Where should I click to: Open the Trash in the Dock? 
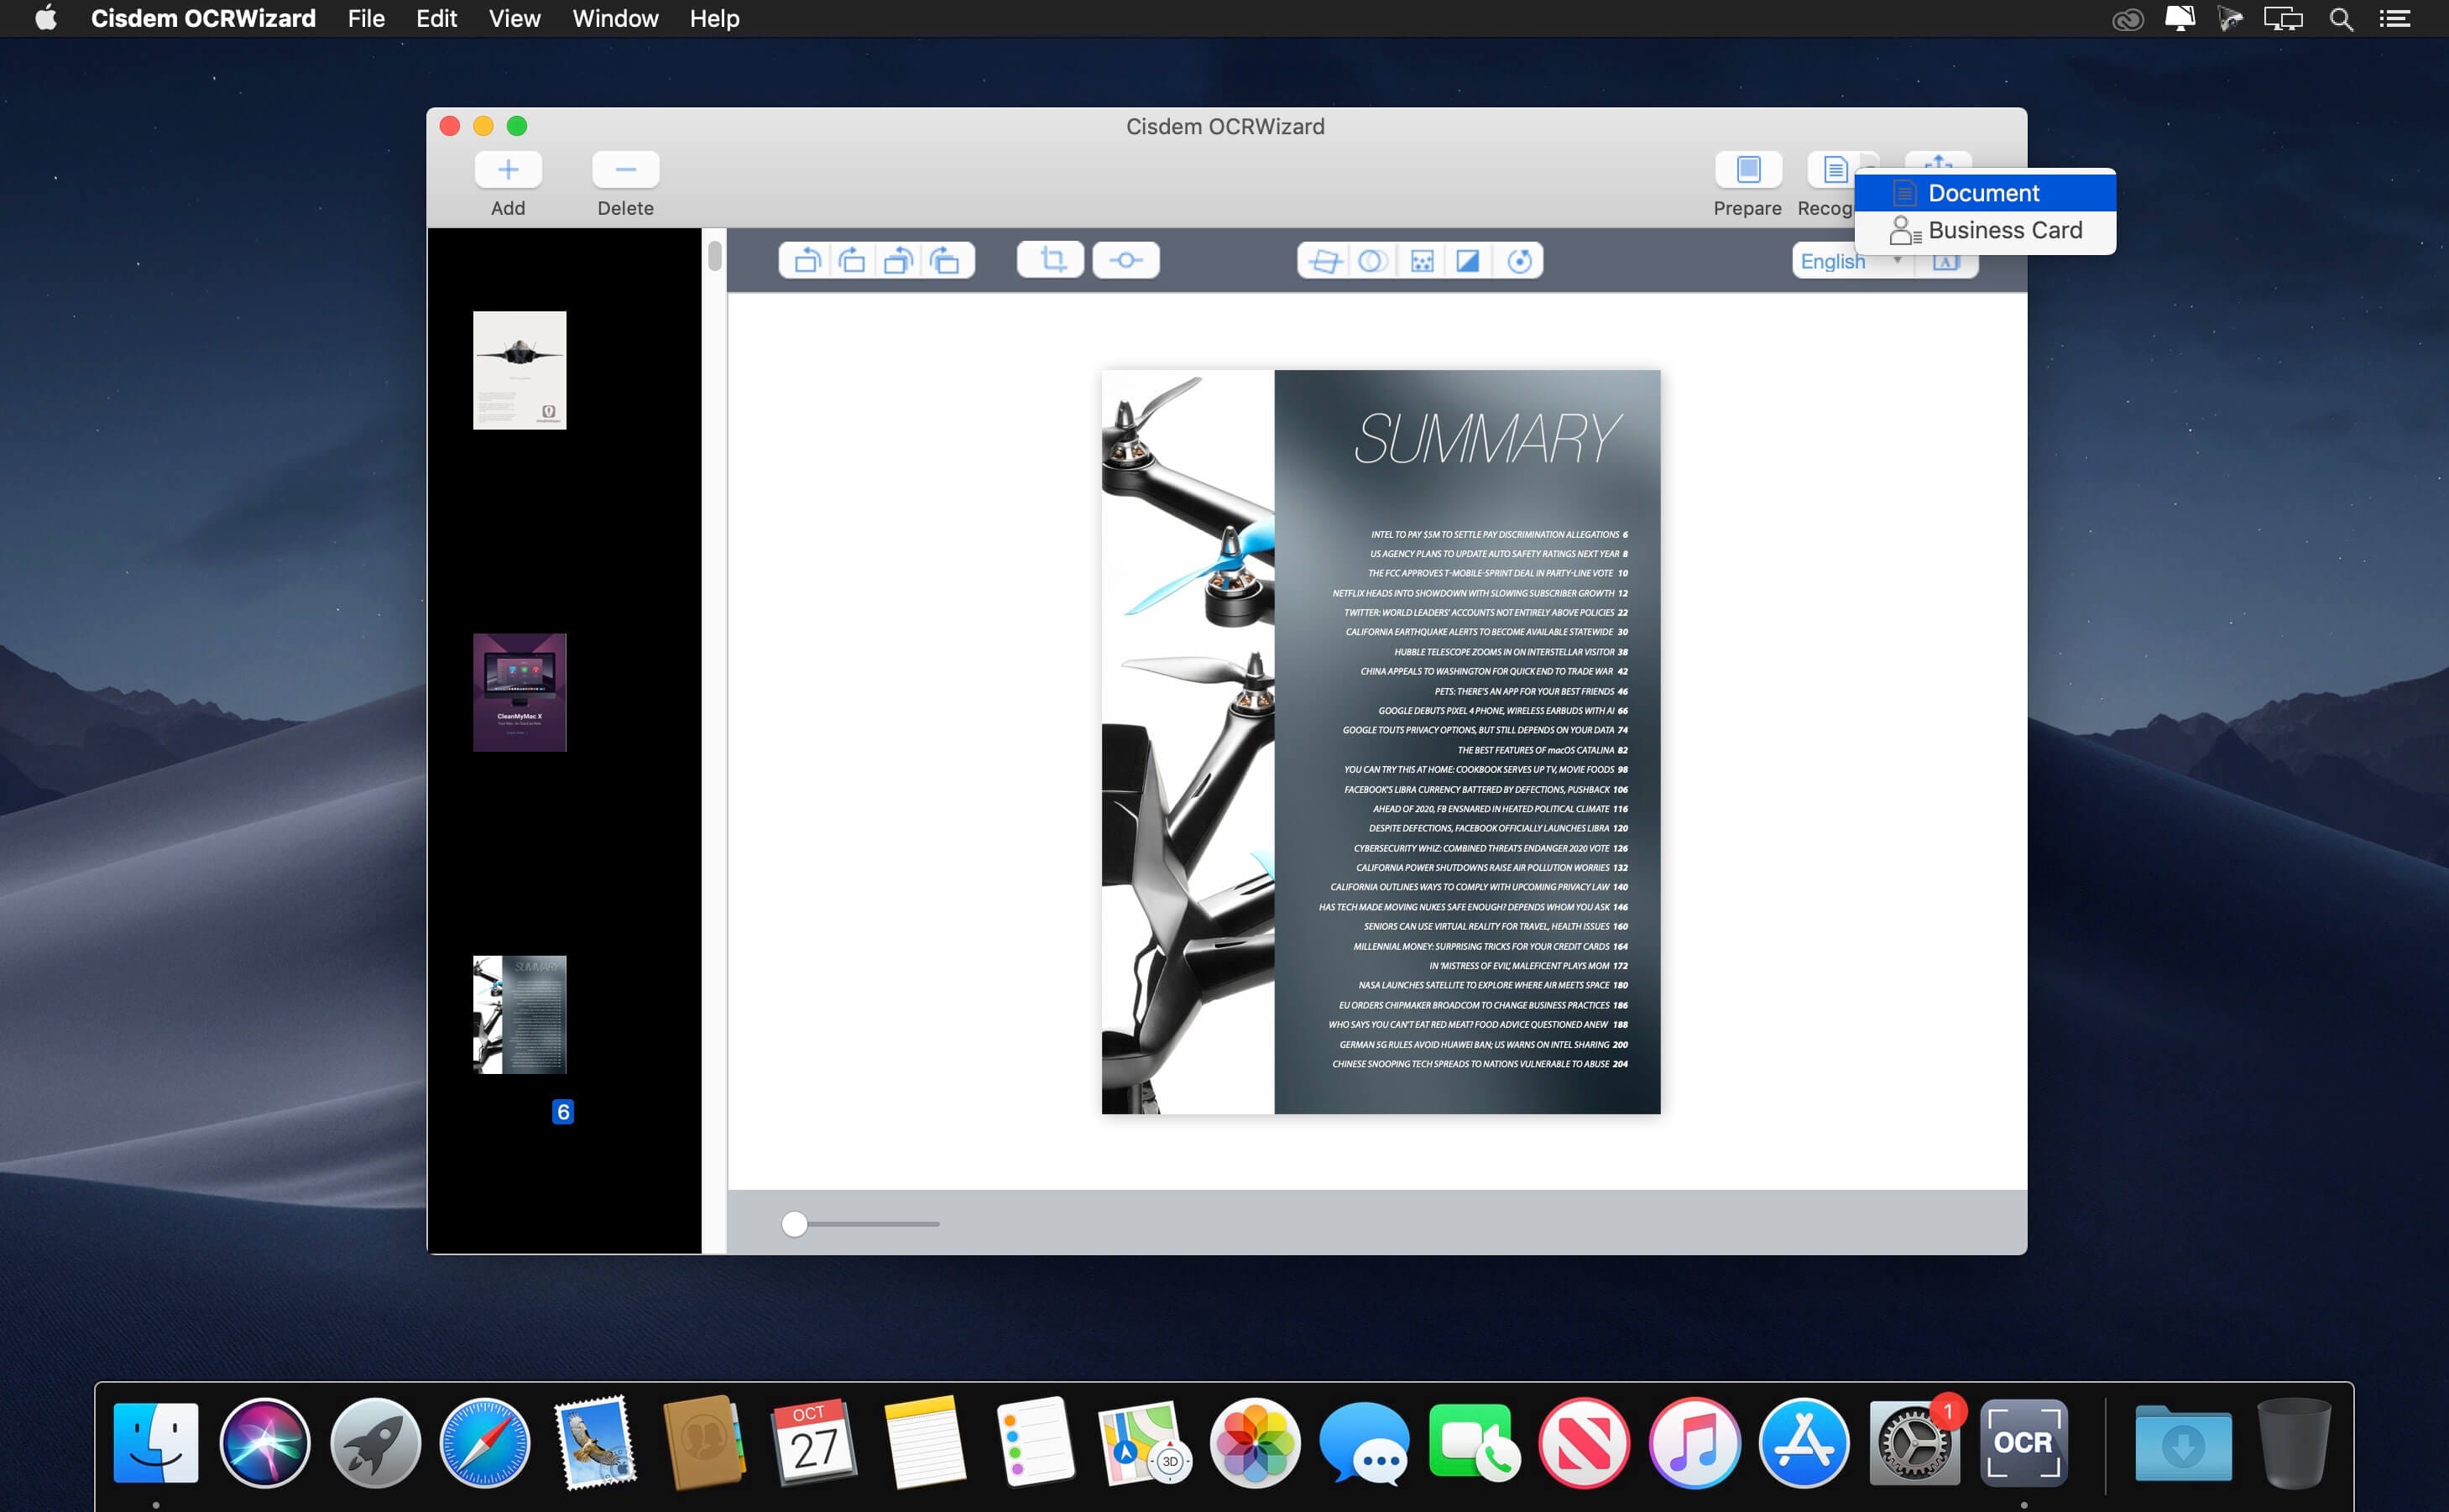click(x=2294, y=1442)
